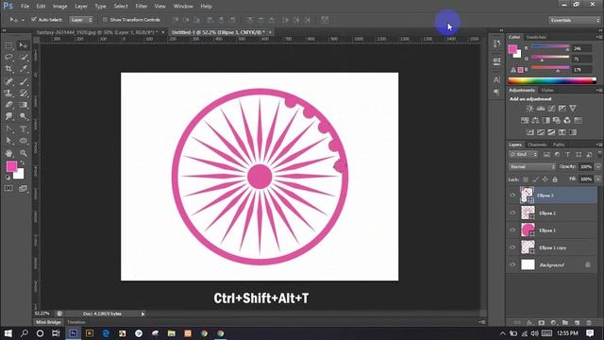Viewport: 604px width, 340px height.
Task: Toggle lock transparent pixels
Action: pyautogui.click(x=526, y=179)
